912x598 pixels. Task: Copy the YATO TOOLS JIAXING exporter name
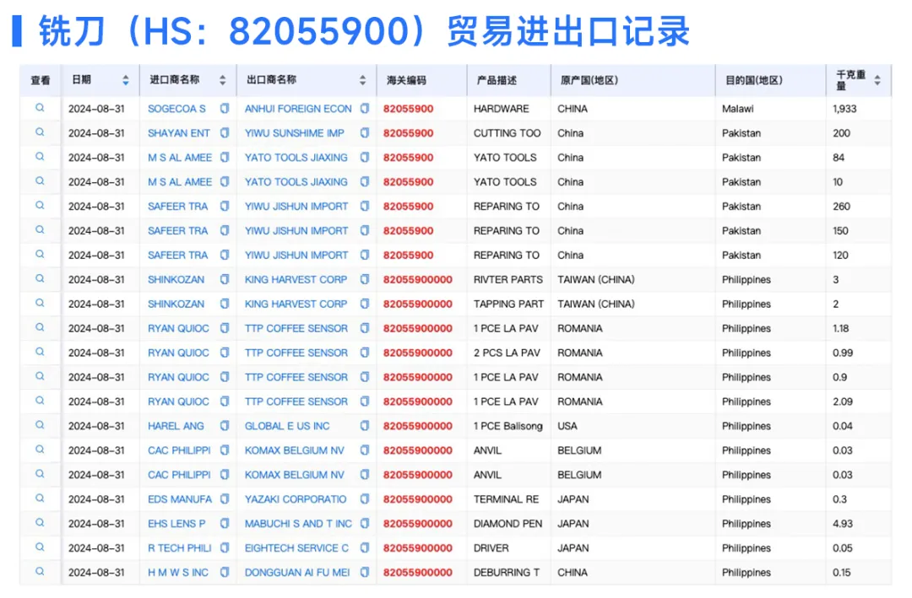click(x=363, y=157)
